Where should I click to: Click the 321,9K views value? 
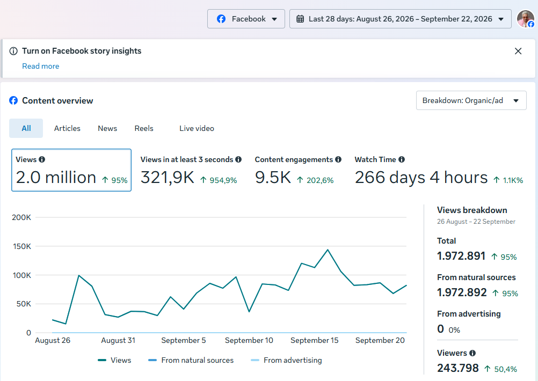click(168, 178)
